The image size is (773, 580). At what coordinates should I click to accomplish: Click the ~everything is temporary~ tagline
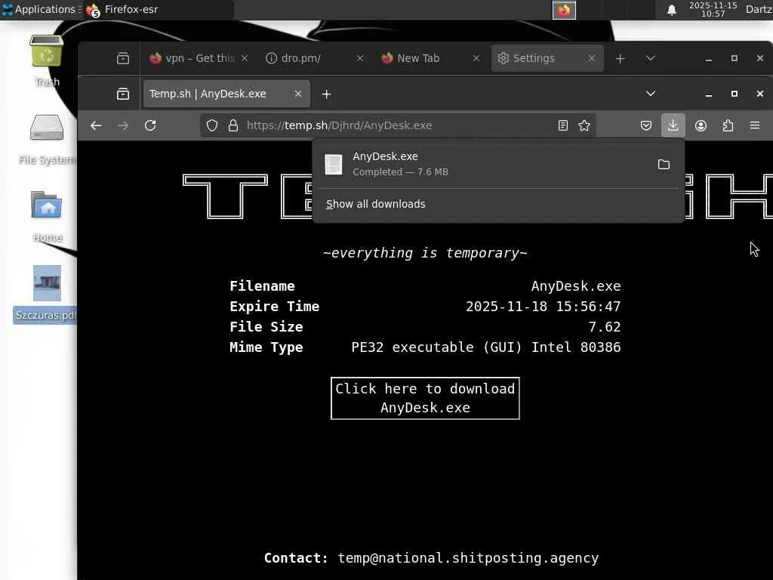point(425,253)
